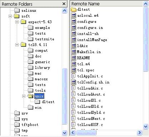This screenshot has width=149, height=137.
Task: Collapse the tcl8.4.11 tree node
Action: 17,45
